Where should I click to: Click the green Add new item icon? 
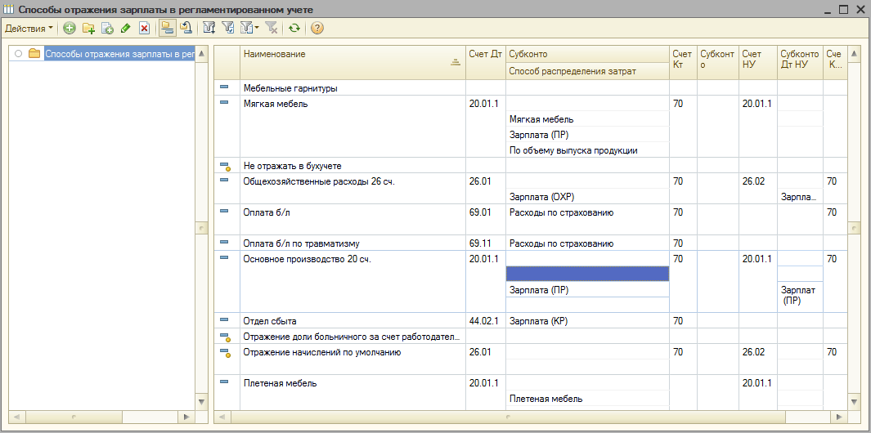pos(70,29)
